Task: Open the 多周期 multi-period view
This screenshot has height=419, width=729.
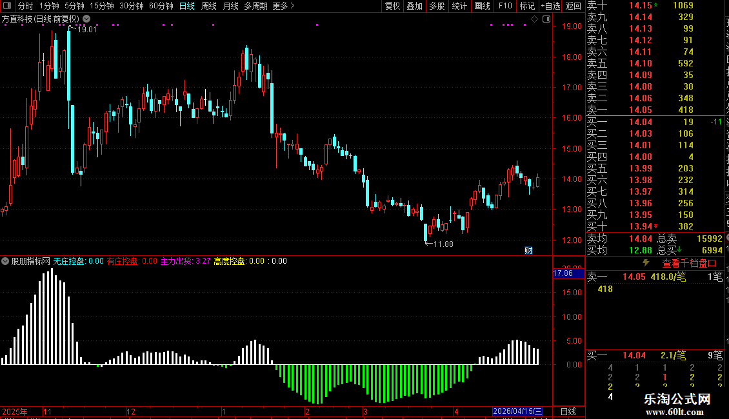Action: coord(255,6)
